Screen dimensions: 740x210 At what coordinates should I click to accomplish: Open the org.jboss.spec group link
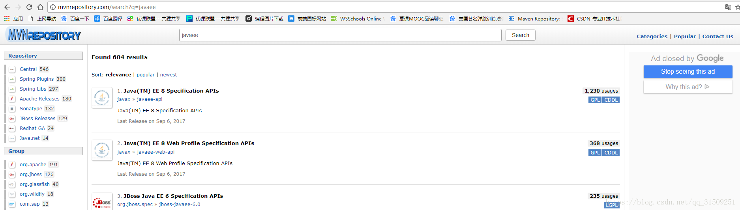pos(135,204)
